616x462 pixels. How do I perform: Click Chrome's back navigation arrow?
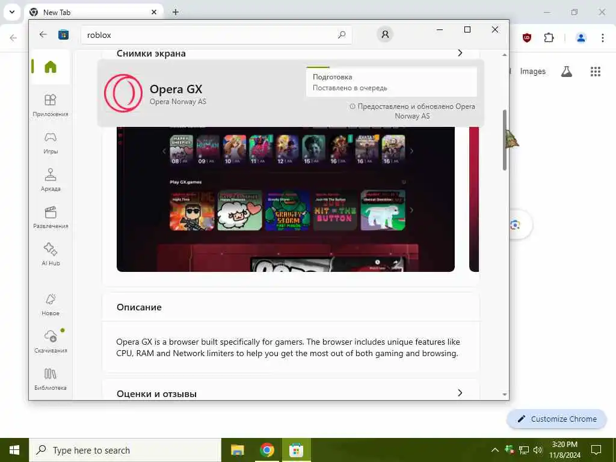[x=13, y=38]
